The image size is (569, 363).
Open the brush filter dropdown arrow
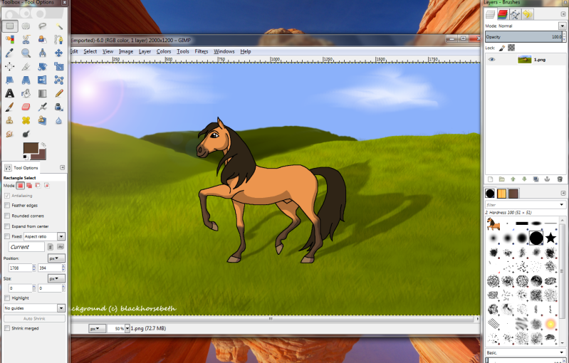point(561,205)
